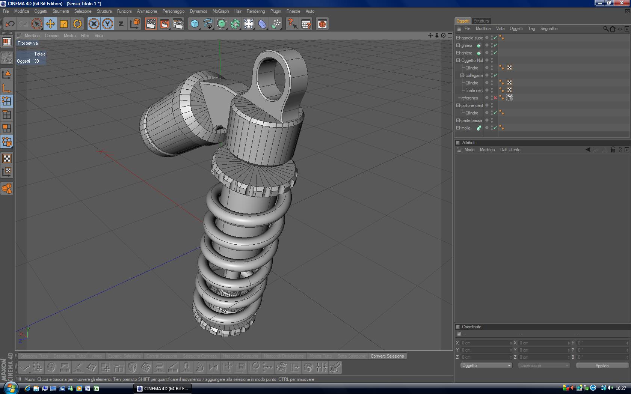
Task: Toggle visibility dots for referenza
Action: pyautogui.click(x=492, y=98)
